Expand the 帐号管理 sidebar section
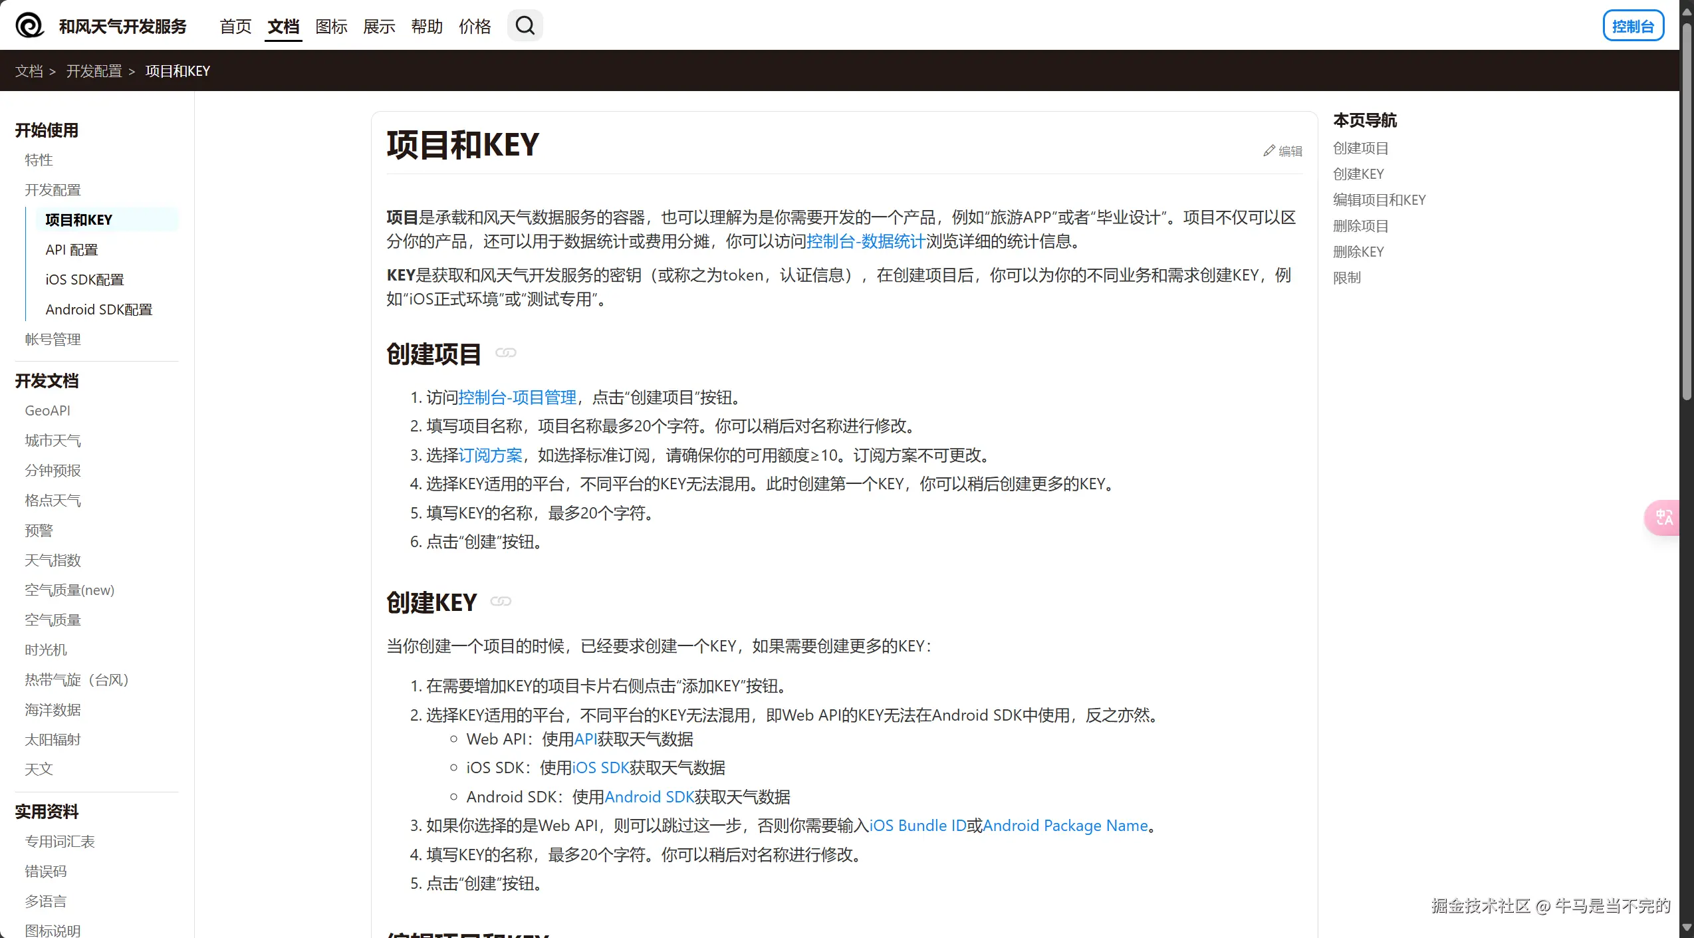The image size is (1694, 938). (x=53, y=340)
